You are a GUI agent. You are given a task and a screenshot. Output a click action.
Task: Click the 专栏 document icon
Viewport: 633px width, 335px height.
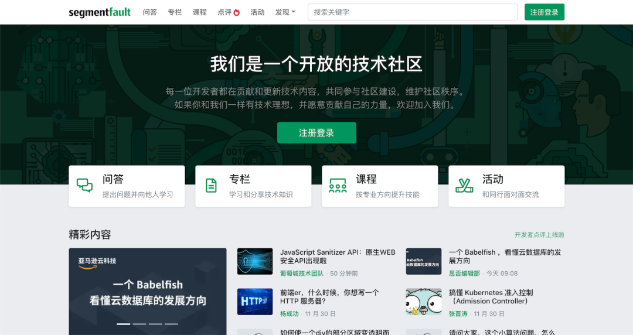point(211,186)
